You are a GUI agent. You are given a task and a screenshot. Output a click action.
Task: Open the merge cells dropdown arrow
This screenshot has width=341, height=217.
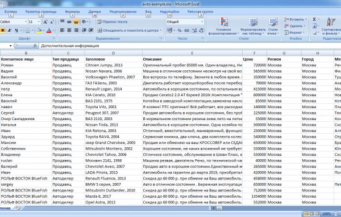(x=161, y=31)
